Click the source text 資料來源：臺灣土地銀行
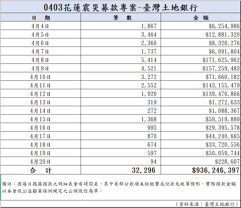 tap(207, 204)
